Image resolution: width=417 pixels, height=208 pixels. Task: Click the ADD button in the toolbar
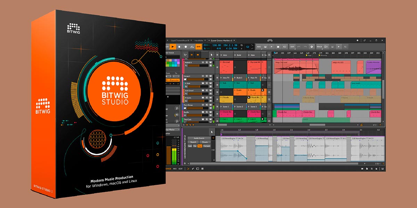click(x=259, y=47)
